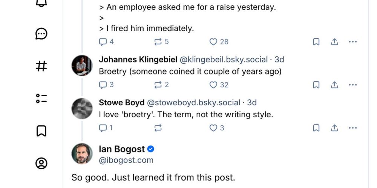Bookmark Johannes Klingebiel's post
The height and width of the screenshot is (188, 377).
pyautogui.click(x=316, y=85)
